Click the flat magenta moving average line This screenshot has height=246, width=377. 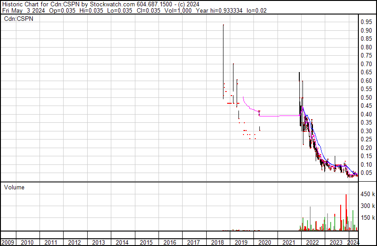click(x=277, y=116)
